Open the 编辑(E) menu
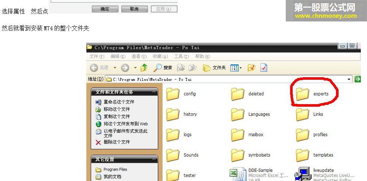Viewport: 367px width, 181px height. (x=118, y=56)
